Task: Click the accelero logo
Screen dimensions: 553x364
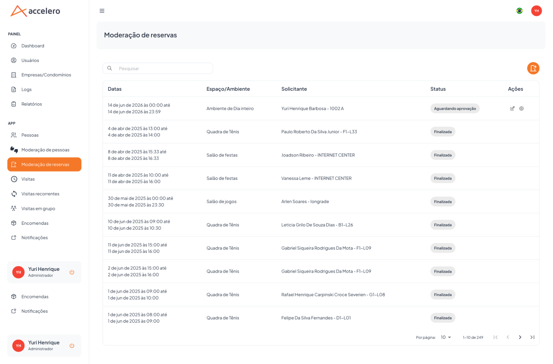Action: click(35, 11)
